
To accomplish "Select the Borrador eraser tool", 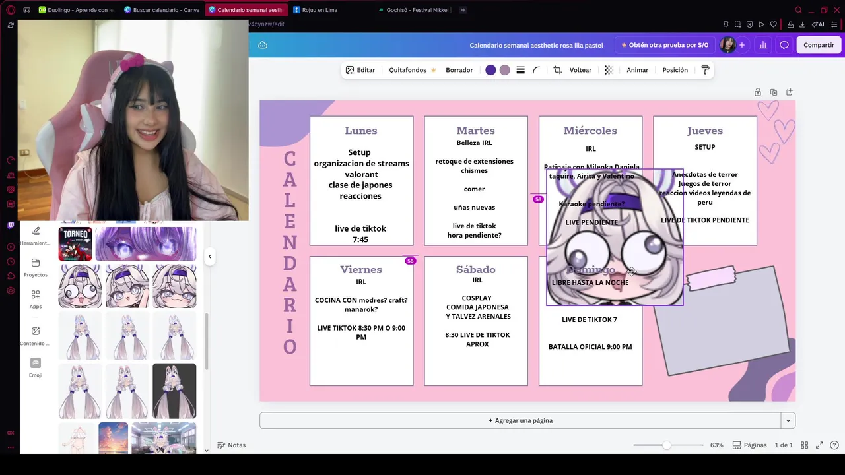I will pos(459,70).
